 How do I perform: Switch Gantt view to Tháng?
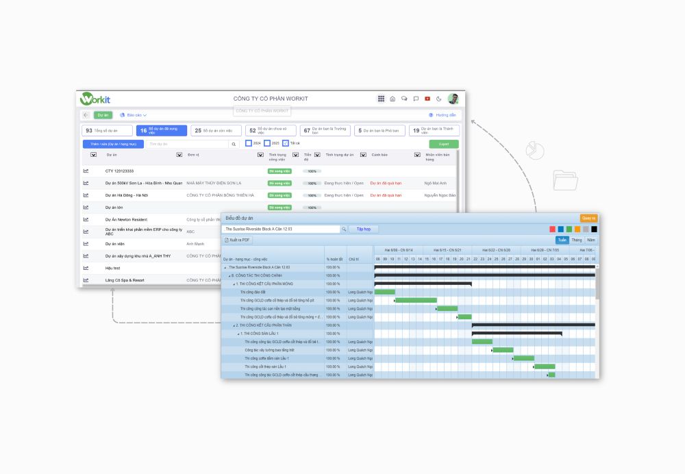point(577,240)
